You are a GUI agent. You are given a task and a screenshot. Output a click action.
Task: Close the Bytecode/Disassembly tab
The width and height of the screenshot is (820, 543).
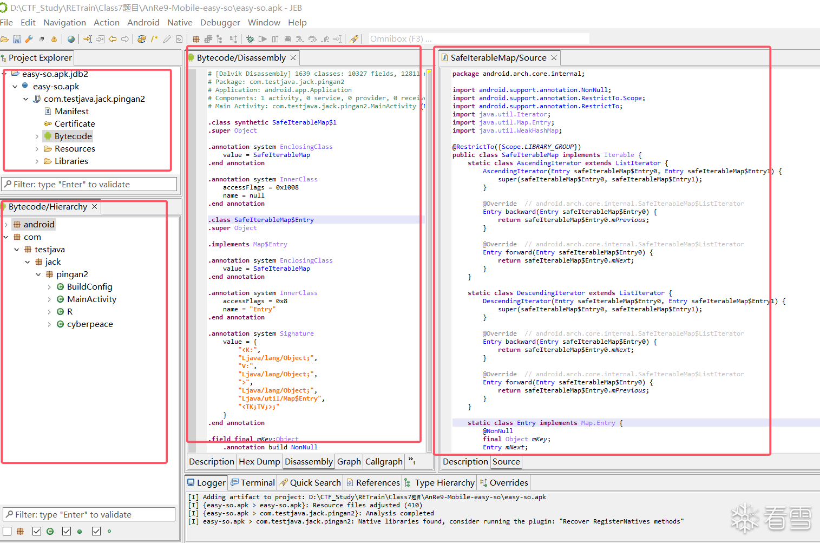293,58
